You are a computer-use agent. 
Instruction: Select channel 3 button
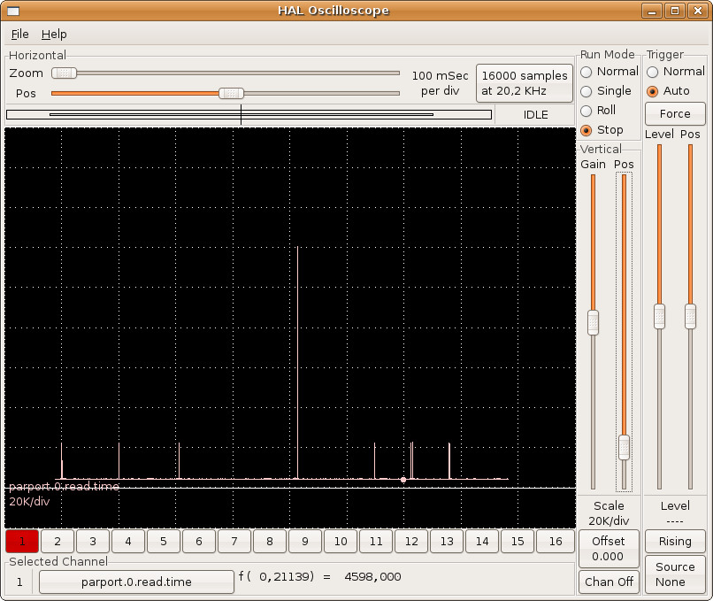(x=93, y=542)
